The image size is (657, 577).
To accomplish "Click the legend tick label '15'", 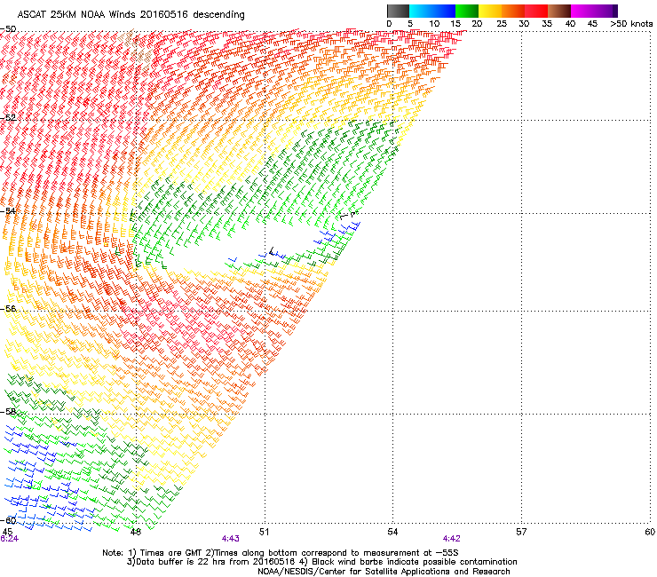I will pos(455,24).
